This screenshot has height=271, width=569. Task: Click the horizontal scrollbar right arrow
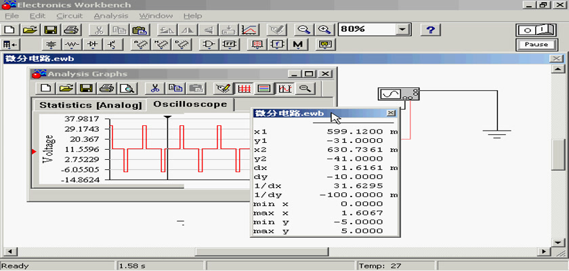pos(543,251)
